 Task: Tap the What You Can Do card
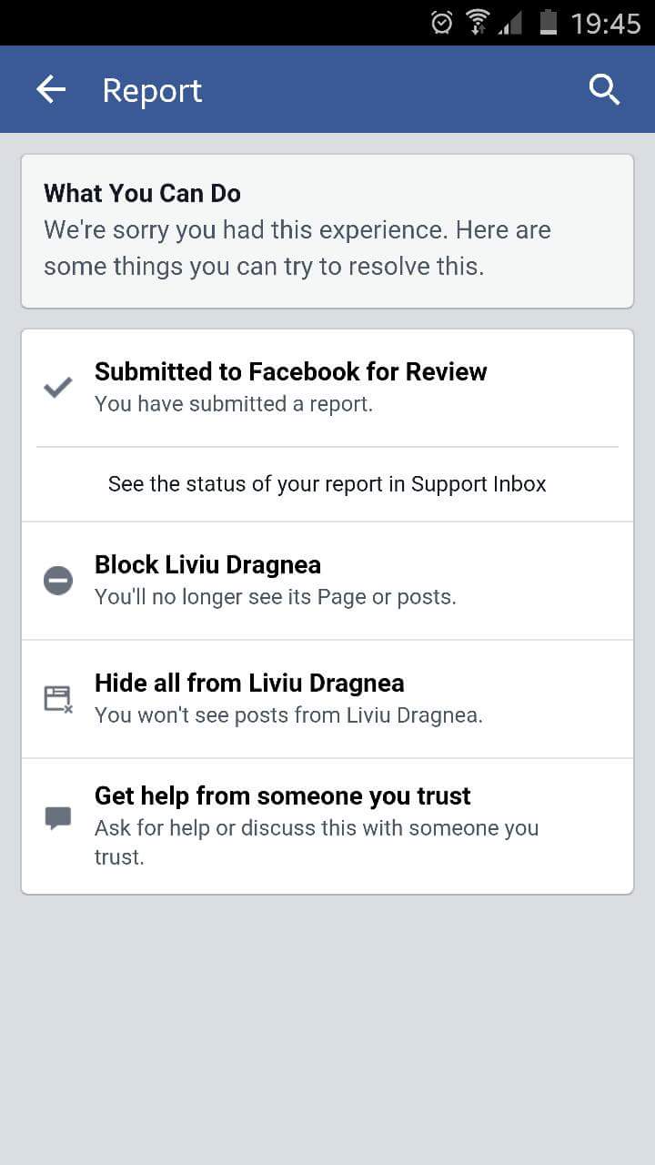(327, 231)
